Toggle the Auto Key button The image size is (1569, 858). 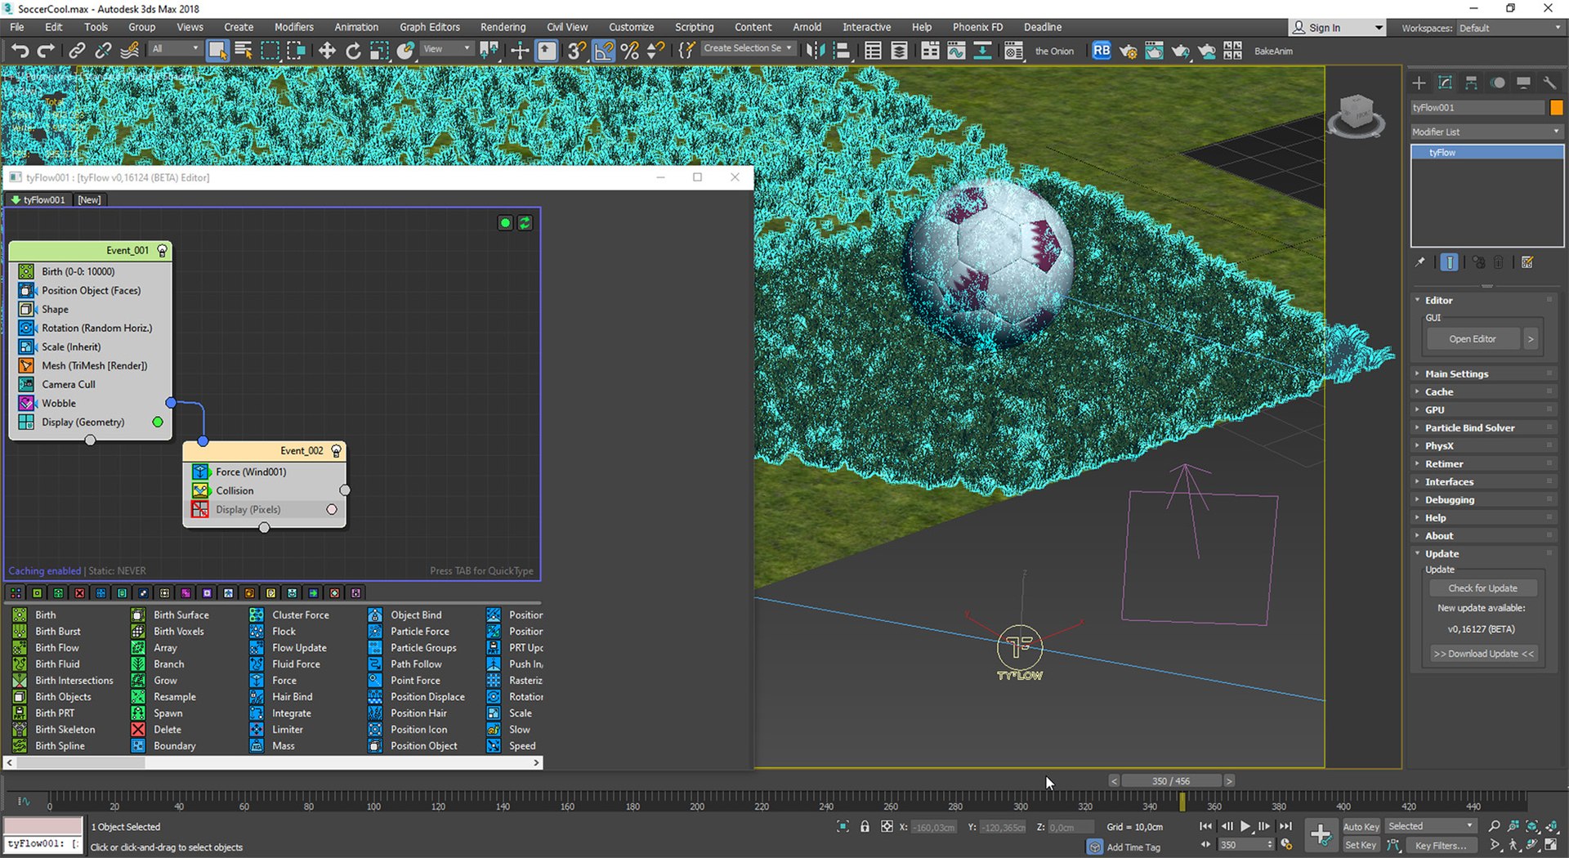pyautogui.click(x=1361, y=826)
